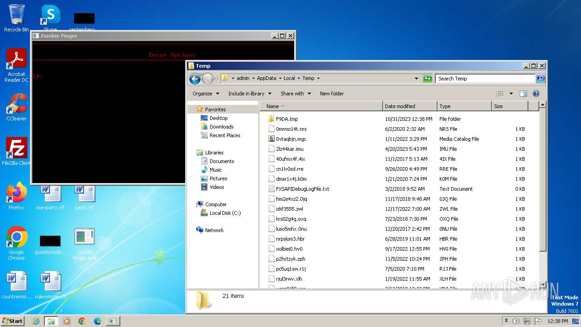This screenshot has height=327, width=581.
Task: Open CCleaner desktop icon
Action: (16, 107)
